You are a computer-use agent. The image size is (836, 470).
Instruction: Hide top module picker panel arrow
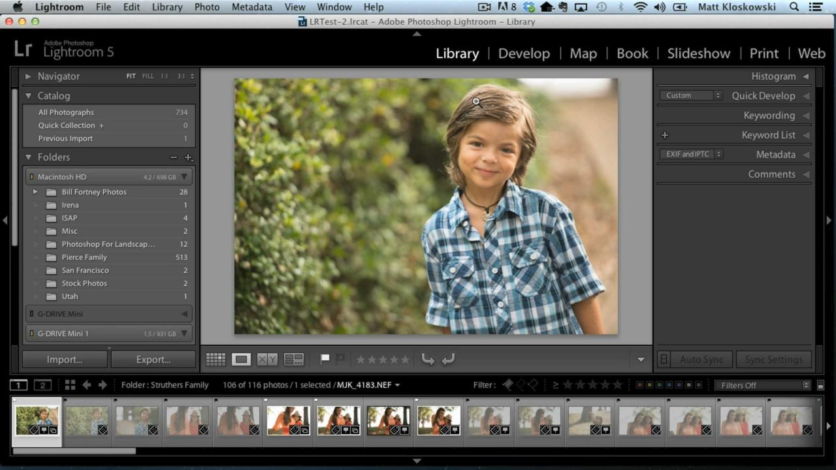tap(417, 34)
